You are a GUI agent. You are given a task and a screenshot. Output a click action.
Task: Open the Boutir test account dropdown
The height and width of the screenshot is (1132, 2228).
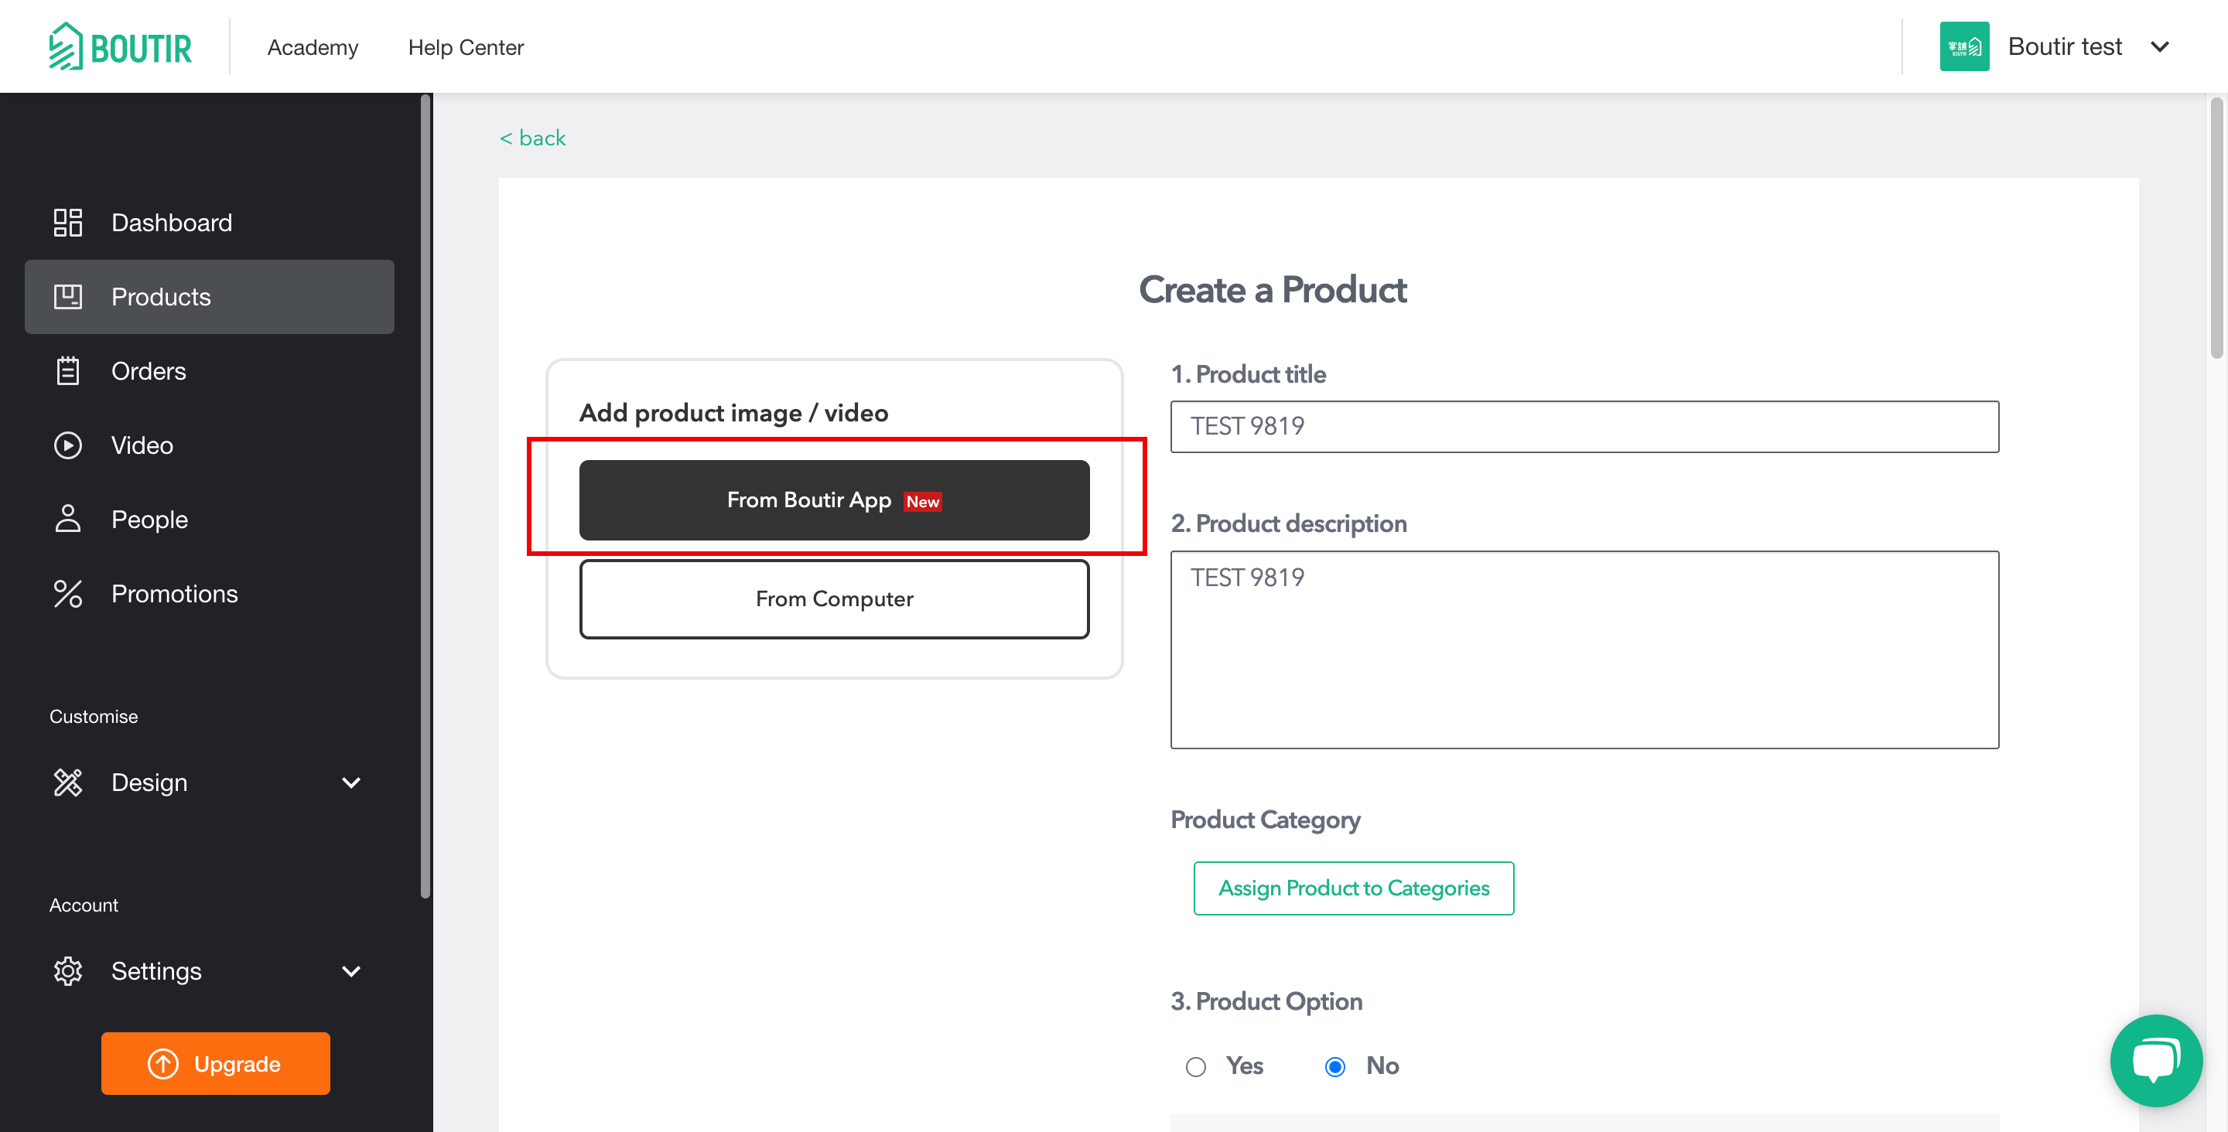click(2159, 46)
